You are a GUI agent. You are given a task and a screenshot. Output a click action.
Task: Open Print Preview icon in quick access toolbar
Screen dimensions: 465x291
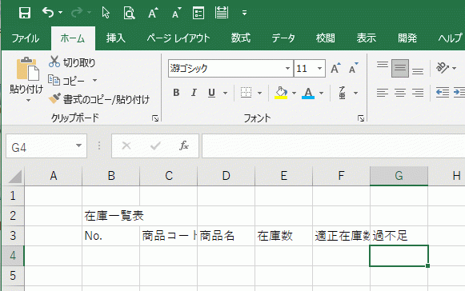130,13
